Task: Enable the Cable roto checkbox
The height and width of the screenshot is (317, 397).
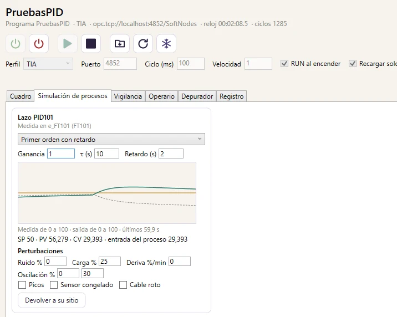Action: 123,285
